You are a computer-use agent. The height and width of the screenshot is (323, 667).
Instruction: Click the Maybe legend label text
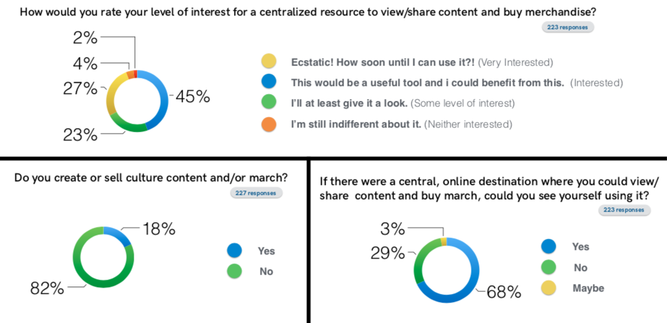tap(588, 288)
